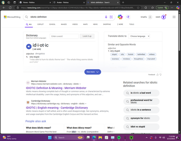Open Copilot colorful icon beside search box
Image resolution: width=181 pixels, height=141 pixels.
[120, 17]
